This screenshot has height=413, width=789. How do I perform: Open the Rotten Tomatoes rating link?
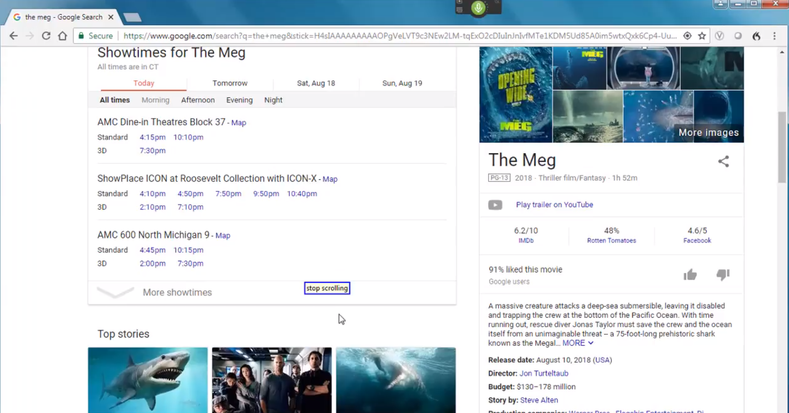[x=611, y=240]
